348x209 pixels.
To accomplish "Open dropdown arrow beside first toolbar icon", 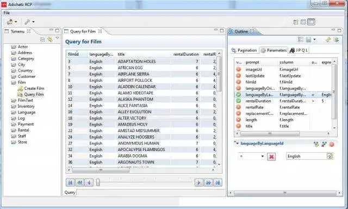I will coord(16,22).
